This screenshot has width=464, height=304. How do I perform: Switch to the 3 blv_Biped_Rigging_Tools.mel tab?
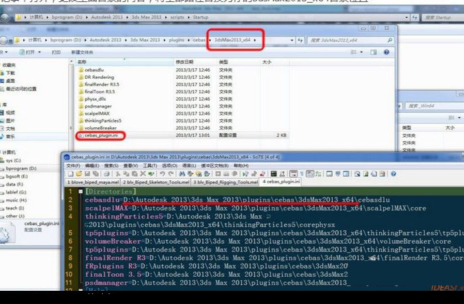coord(225,182)
